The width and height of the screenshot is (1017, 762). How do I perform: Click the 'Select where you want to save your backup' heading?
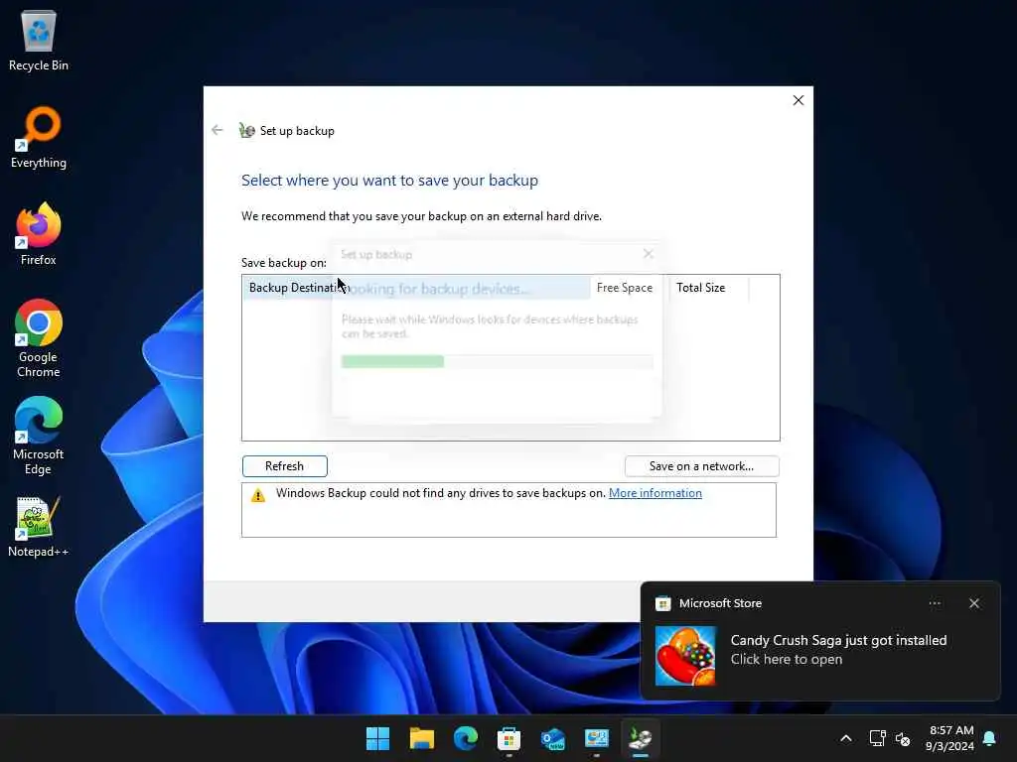(x=389, y=181)
